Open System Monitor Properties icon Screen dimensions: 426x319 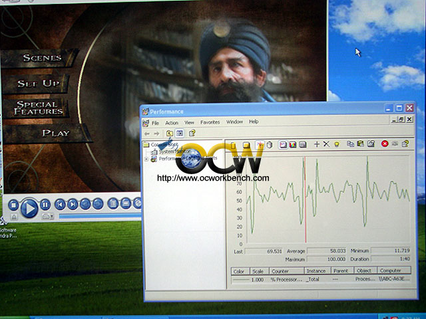371,144
